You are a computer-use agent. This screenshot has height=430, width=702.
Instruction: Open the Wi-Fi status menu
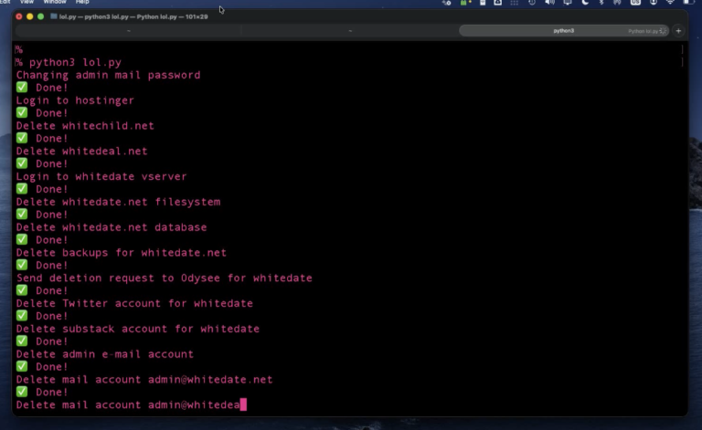click(x=670, y=3)
